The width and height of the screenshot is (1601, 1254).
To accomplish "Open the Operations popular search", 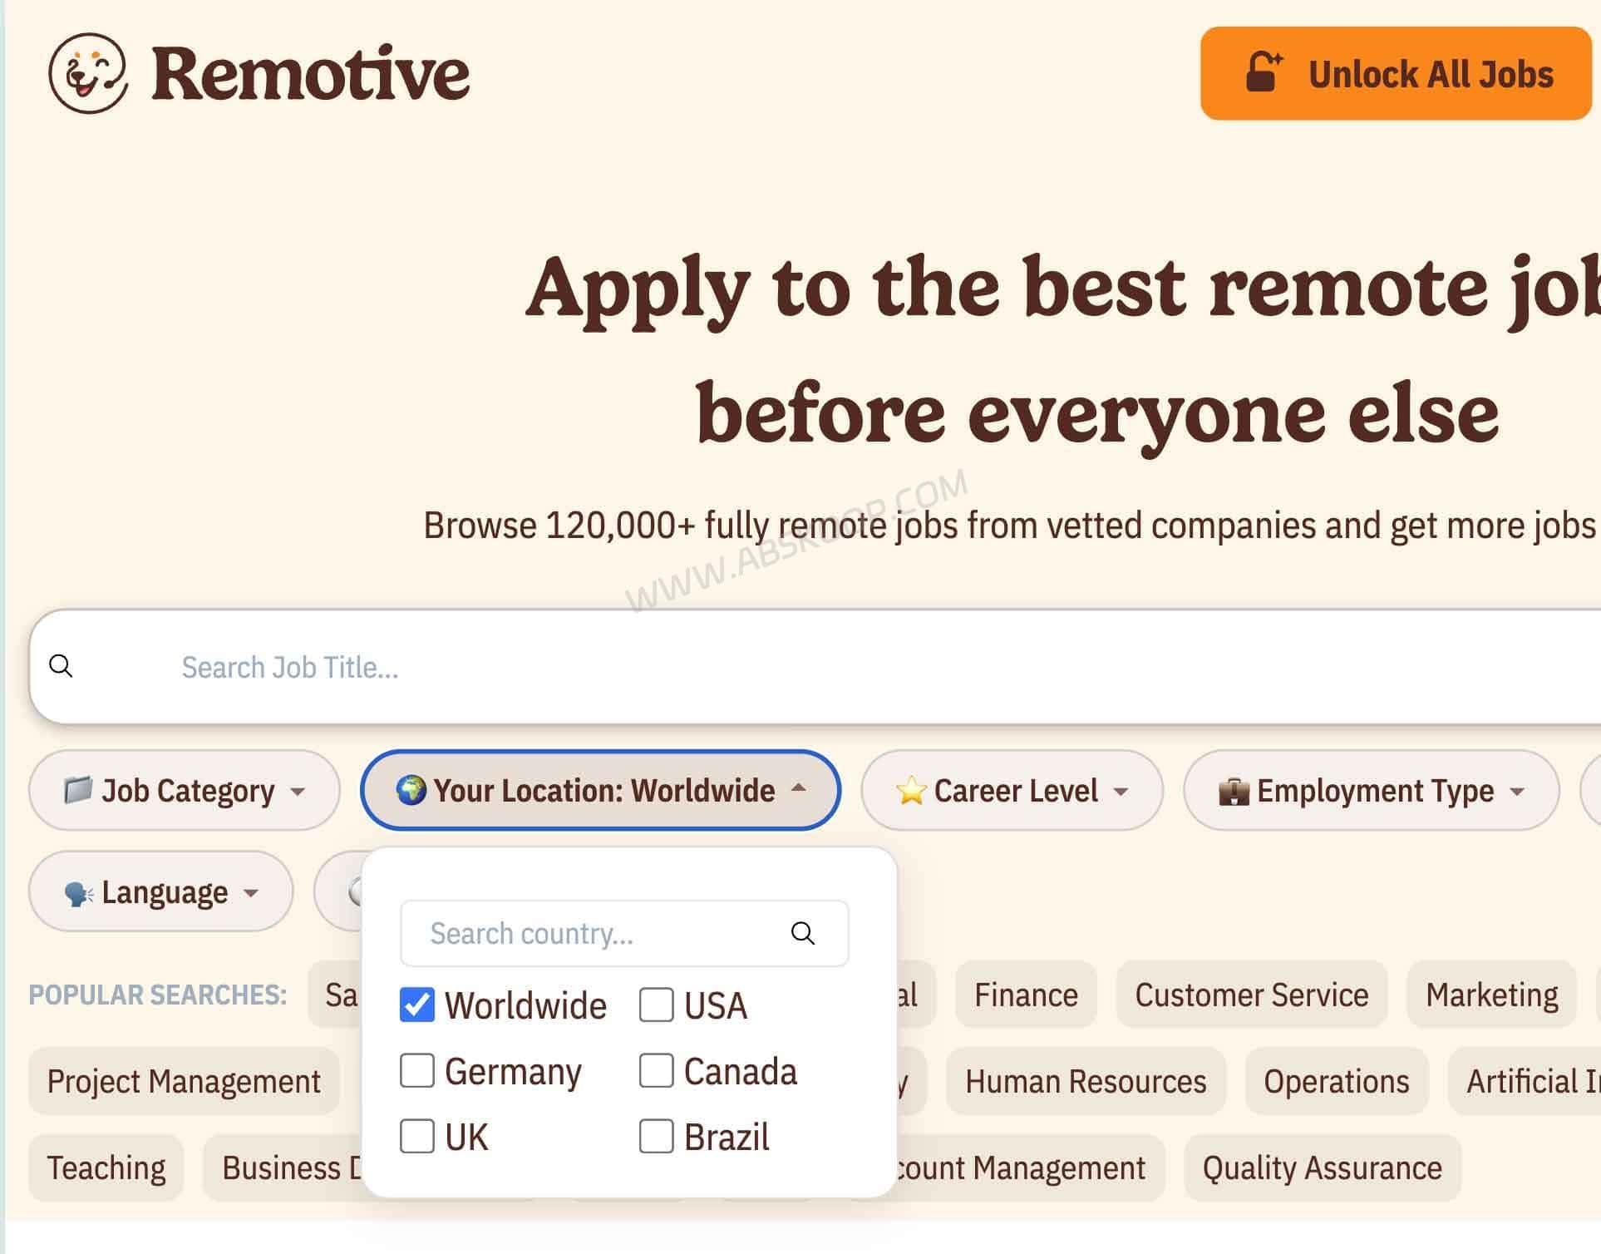I will pos(1337,1081).
